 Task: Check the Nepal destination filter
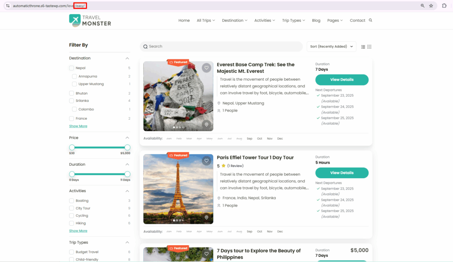pyautogui.click(x=72, y=68)
